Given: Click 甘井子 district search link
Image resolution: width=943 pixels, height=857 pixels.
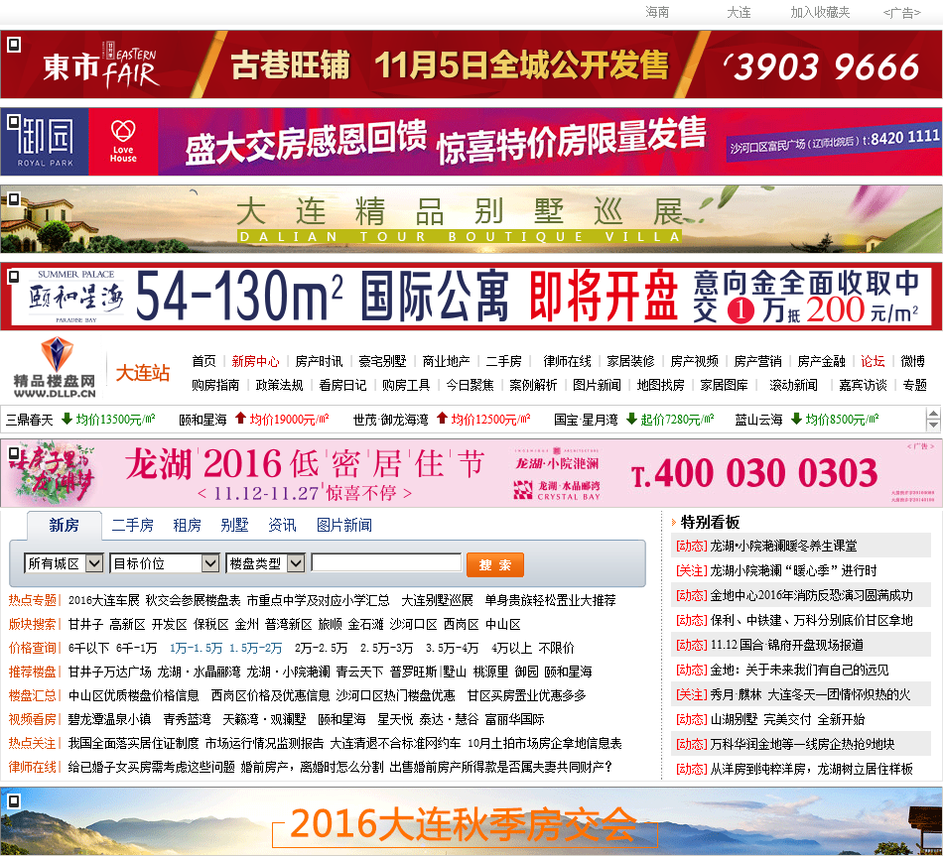Looking at the screenshot, I should (85, 625).
